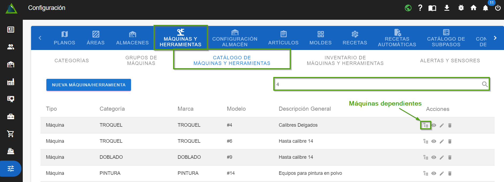View details of TROQUEL #6 with eye icon
The width and height of the screenshot is (504, 182).
coord(434,141)
